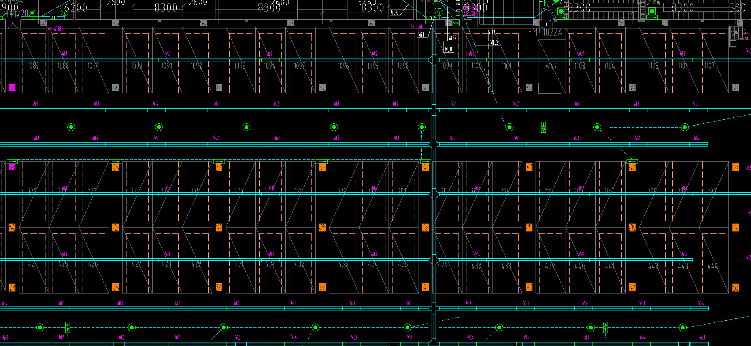Click the cyan cable tray cross junction near space 1099

[x=434, y=61]
